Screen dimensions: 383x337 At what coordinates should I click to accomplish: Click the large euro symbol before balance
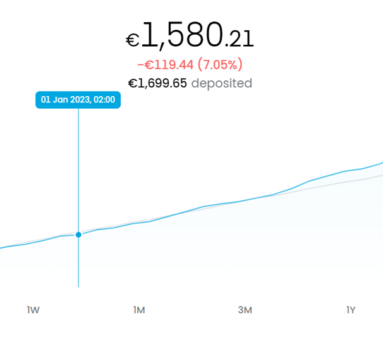133,40
